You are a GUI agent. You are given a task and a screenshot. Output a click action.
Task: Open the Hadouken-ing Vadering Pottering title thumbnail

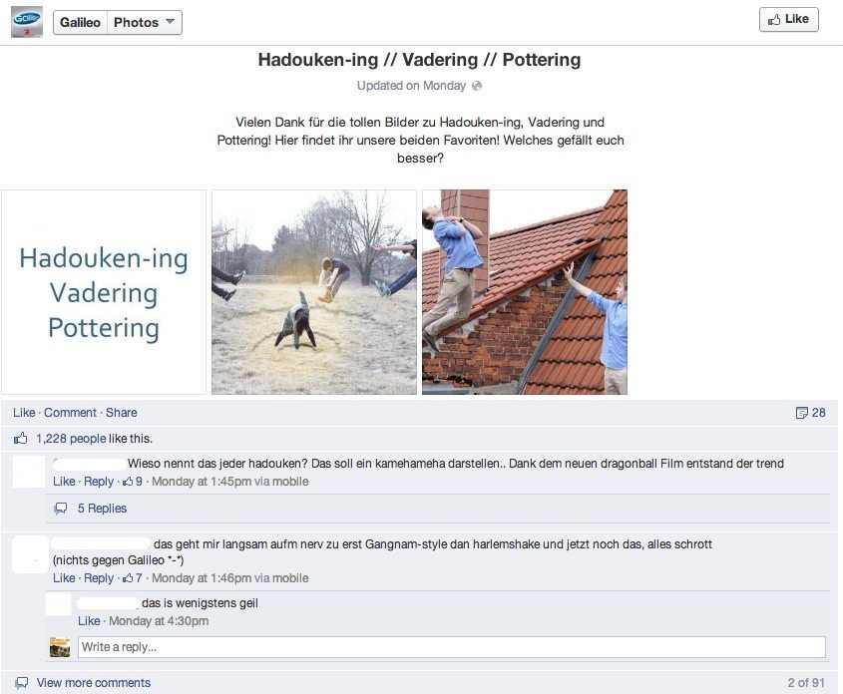(x=103, y=292)
